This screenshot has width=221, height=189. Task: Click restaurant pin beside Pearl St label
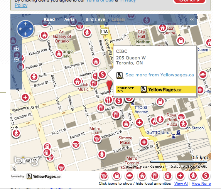pos(101,108)
